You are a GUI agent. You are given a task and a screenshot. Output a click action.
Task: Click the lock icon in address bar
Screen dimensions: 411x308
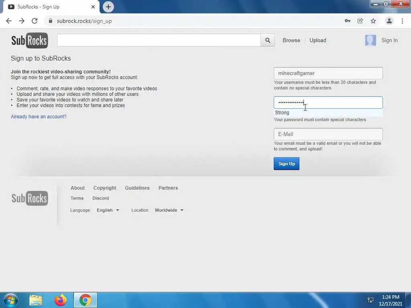(x=51, y=21)
